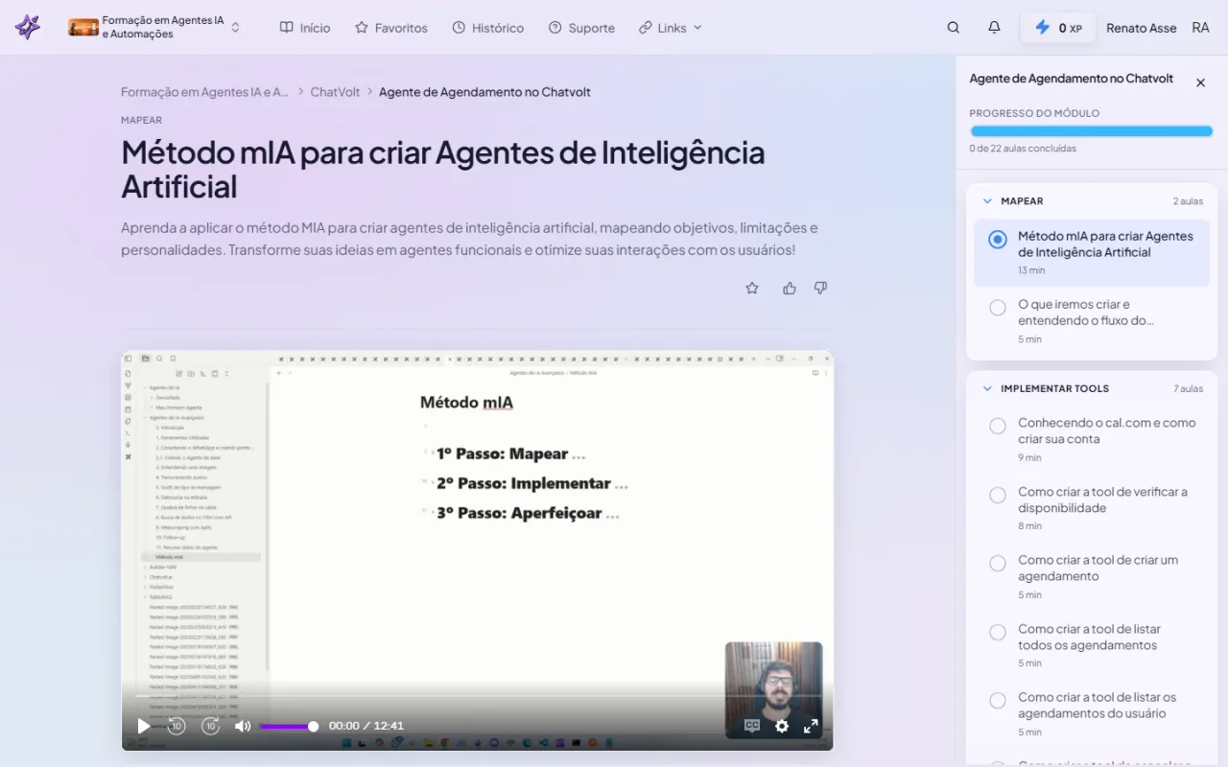This screenshot has height=767, width=1228.
Task: Rewind video 10 seconds
Action: coord(177,726)
